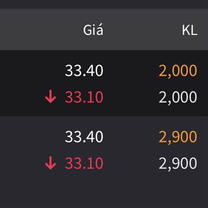Click empty space left of upper 33.40
The height and width of the screenshot is (208, 208).
point(31,71)
